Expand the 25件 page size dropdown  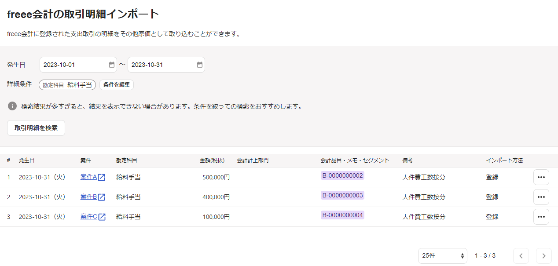443,256
